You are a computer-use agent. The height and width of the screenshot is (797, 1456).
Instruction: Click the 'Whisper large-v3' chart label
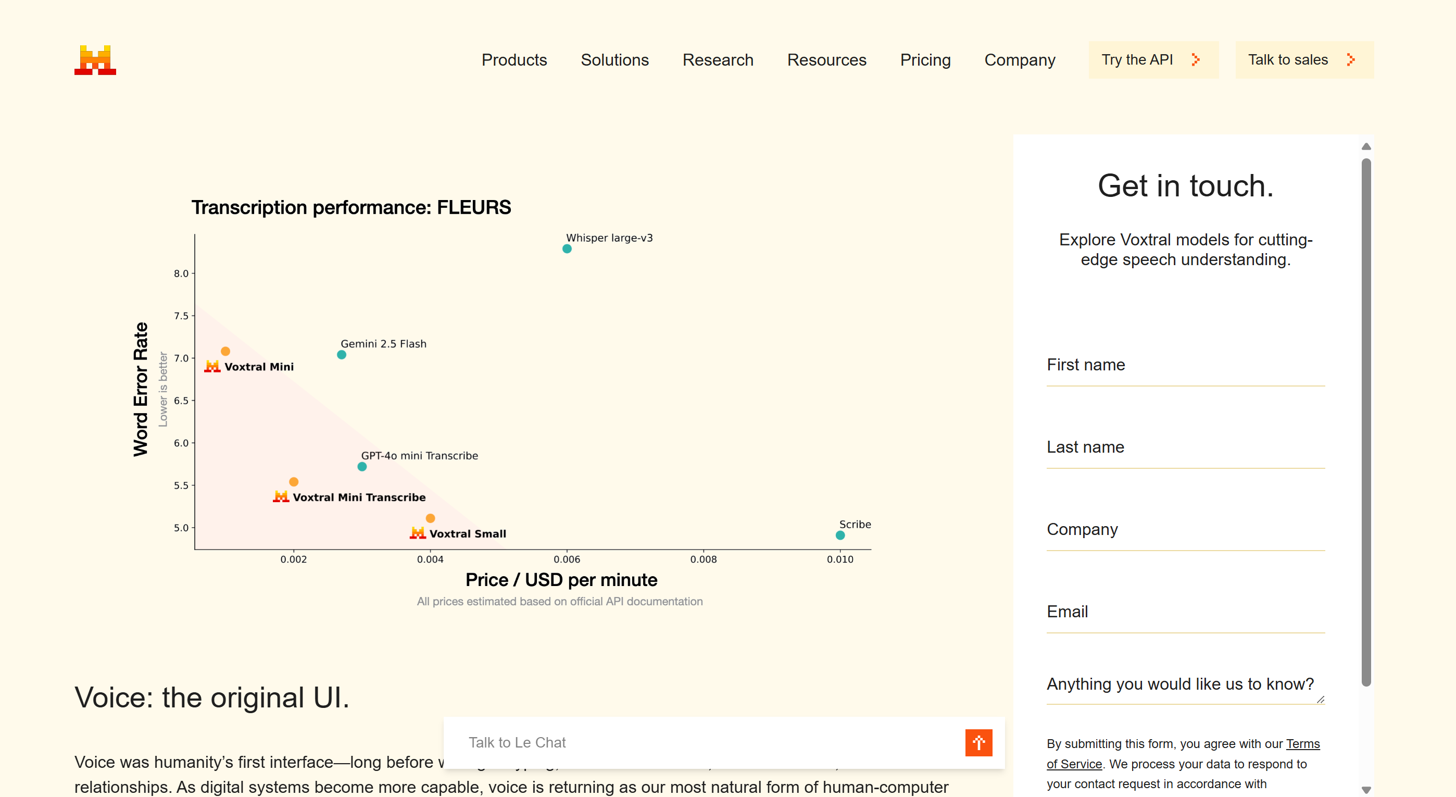[609, 238]
